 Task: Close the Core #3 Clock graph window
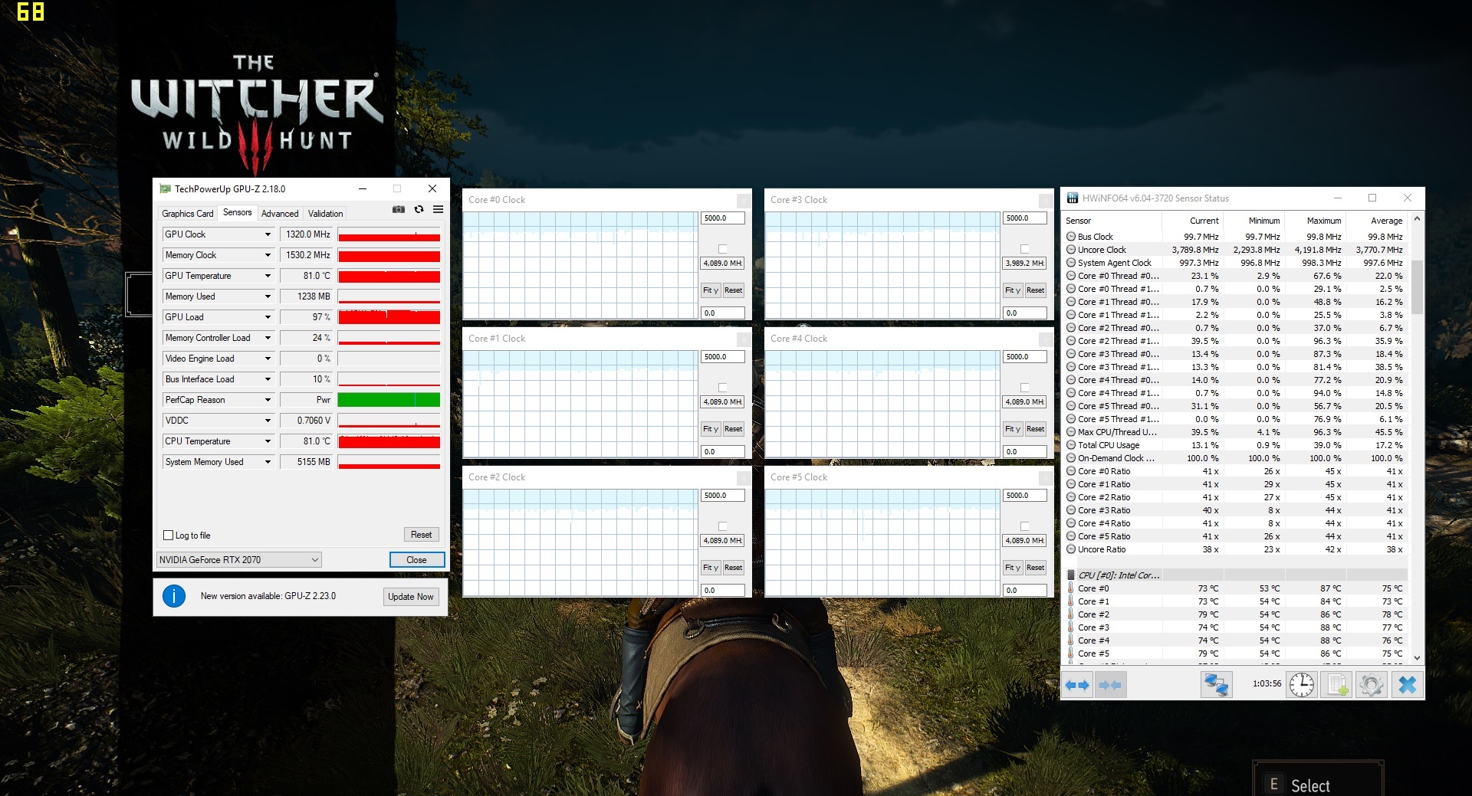pyautogui.click(x=1046, y=201)
